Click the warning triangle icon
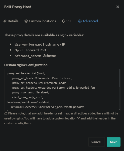This screenshot has height=151, width=124. tap(6, 113)
